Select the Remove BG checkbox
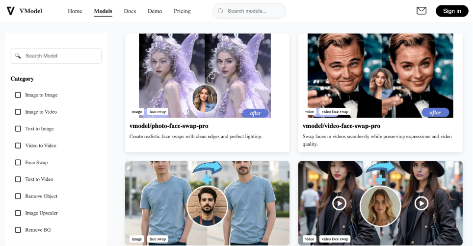This screenshot has height=246, width=473. (x=18, y=230)
